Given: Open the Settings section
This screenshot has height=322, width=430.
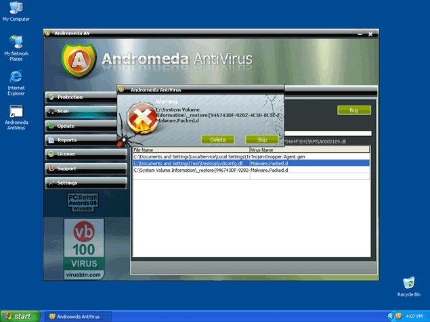Looking at the screenshot, I should 85,183.
